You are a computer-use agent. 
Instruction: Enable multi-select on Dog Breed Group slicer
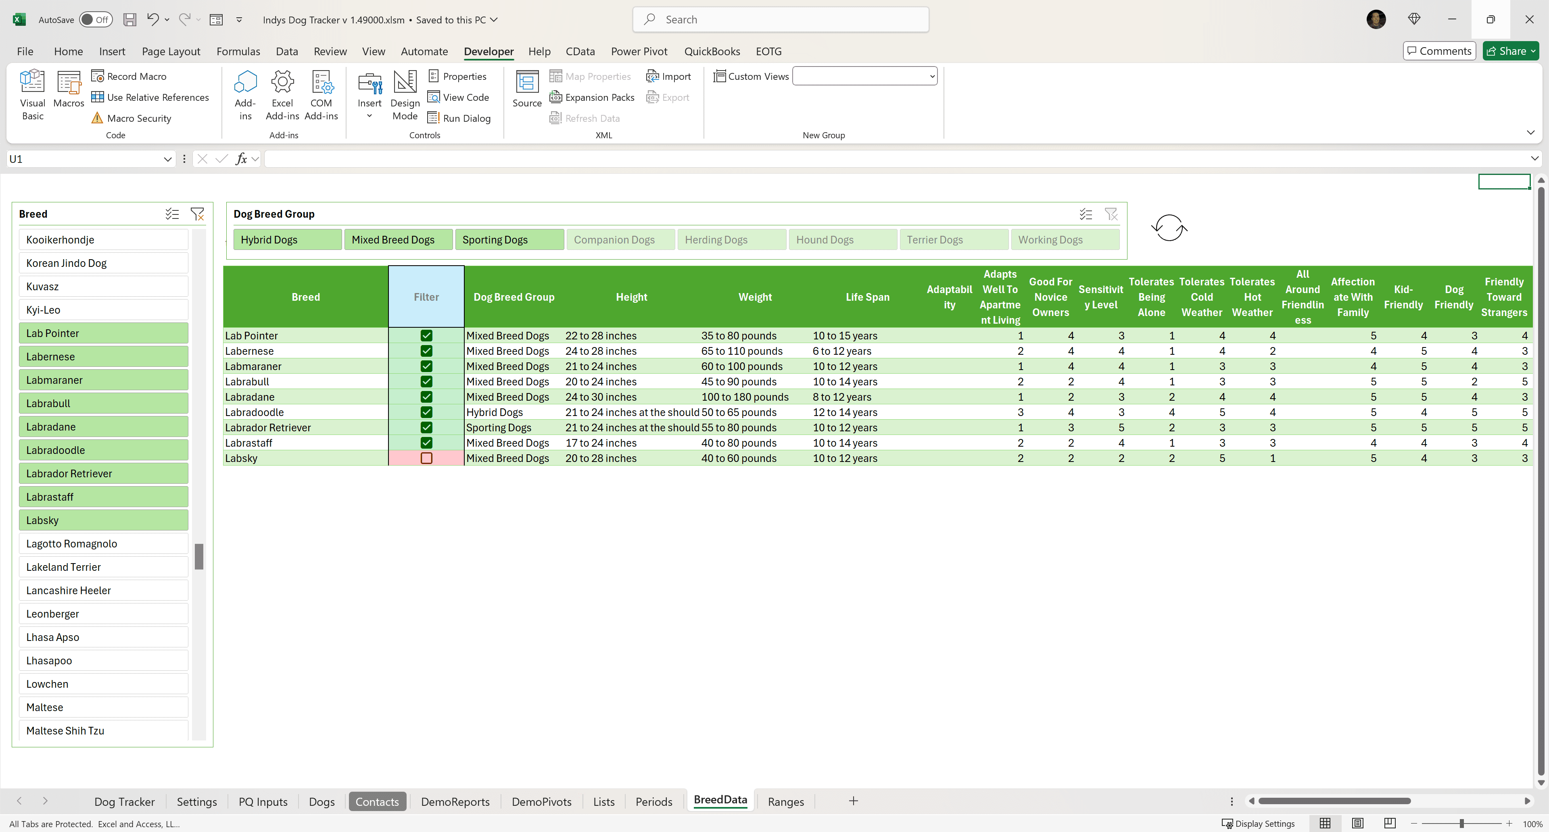click(1086, 214)
